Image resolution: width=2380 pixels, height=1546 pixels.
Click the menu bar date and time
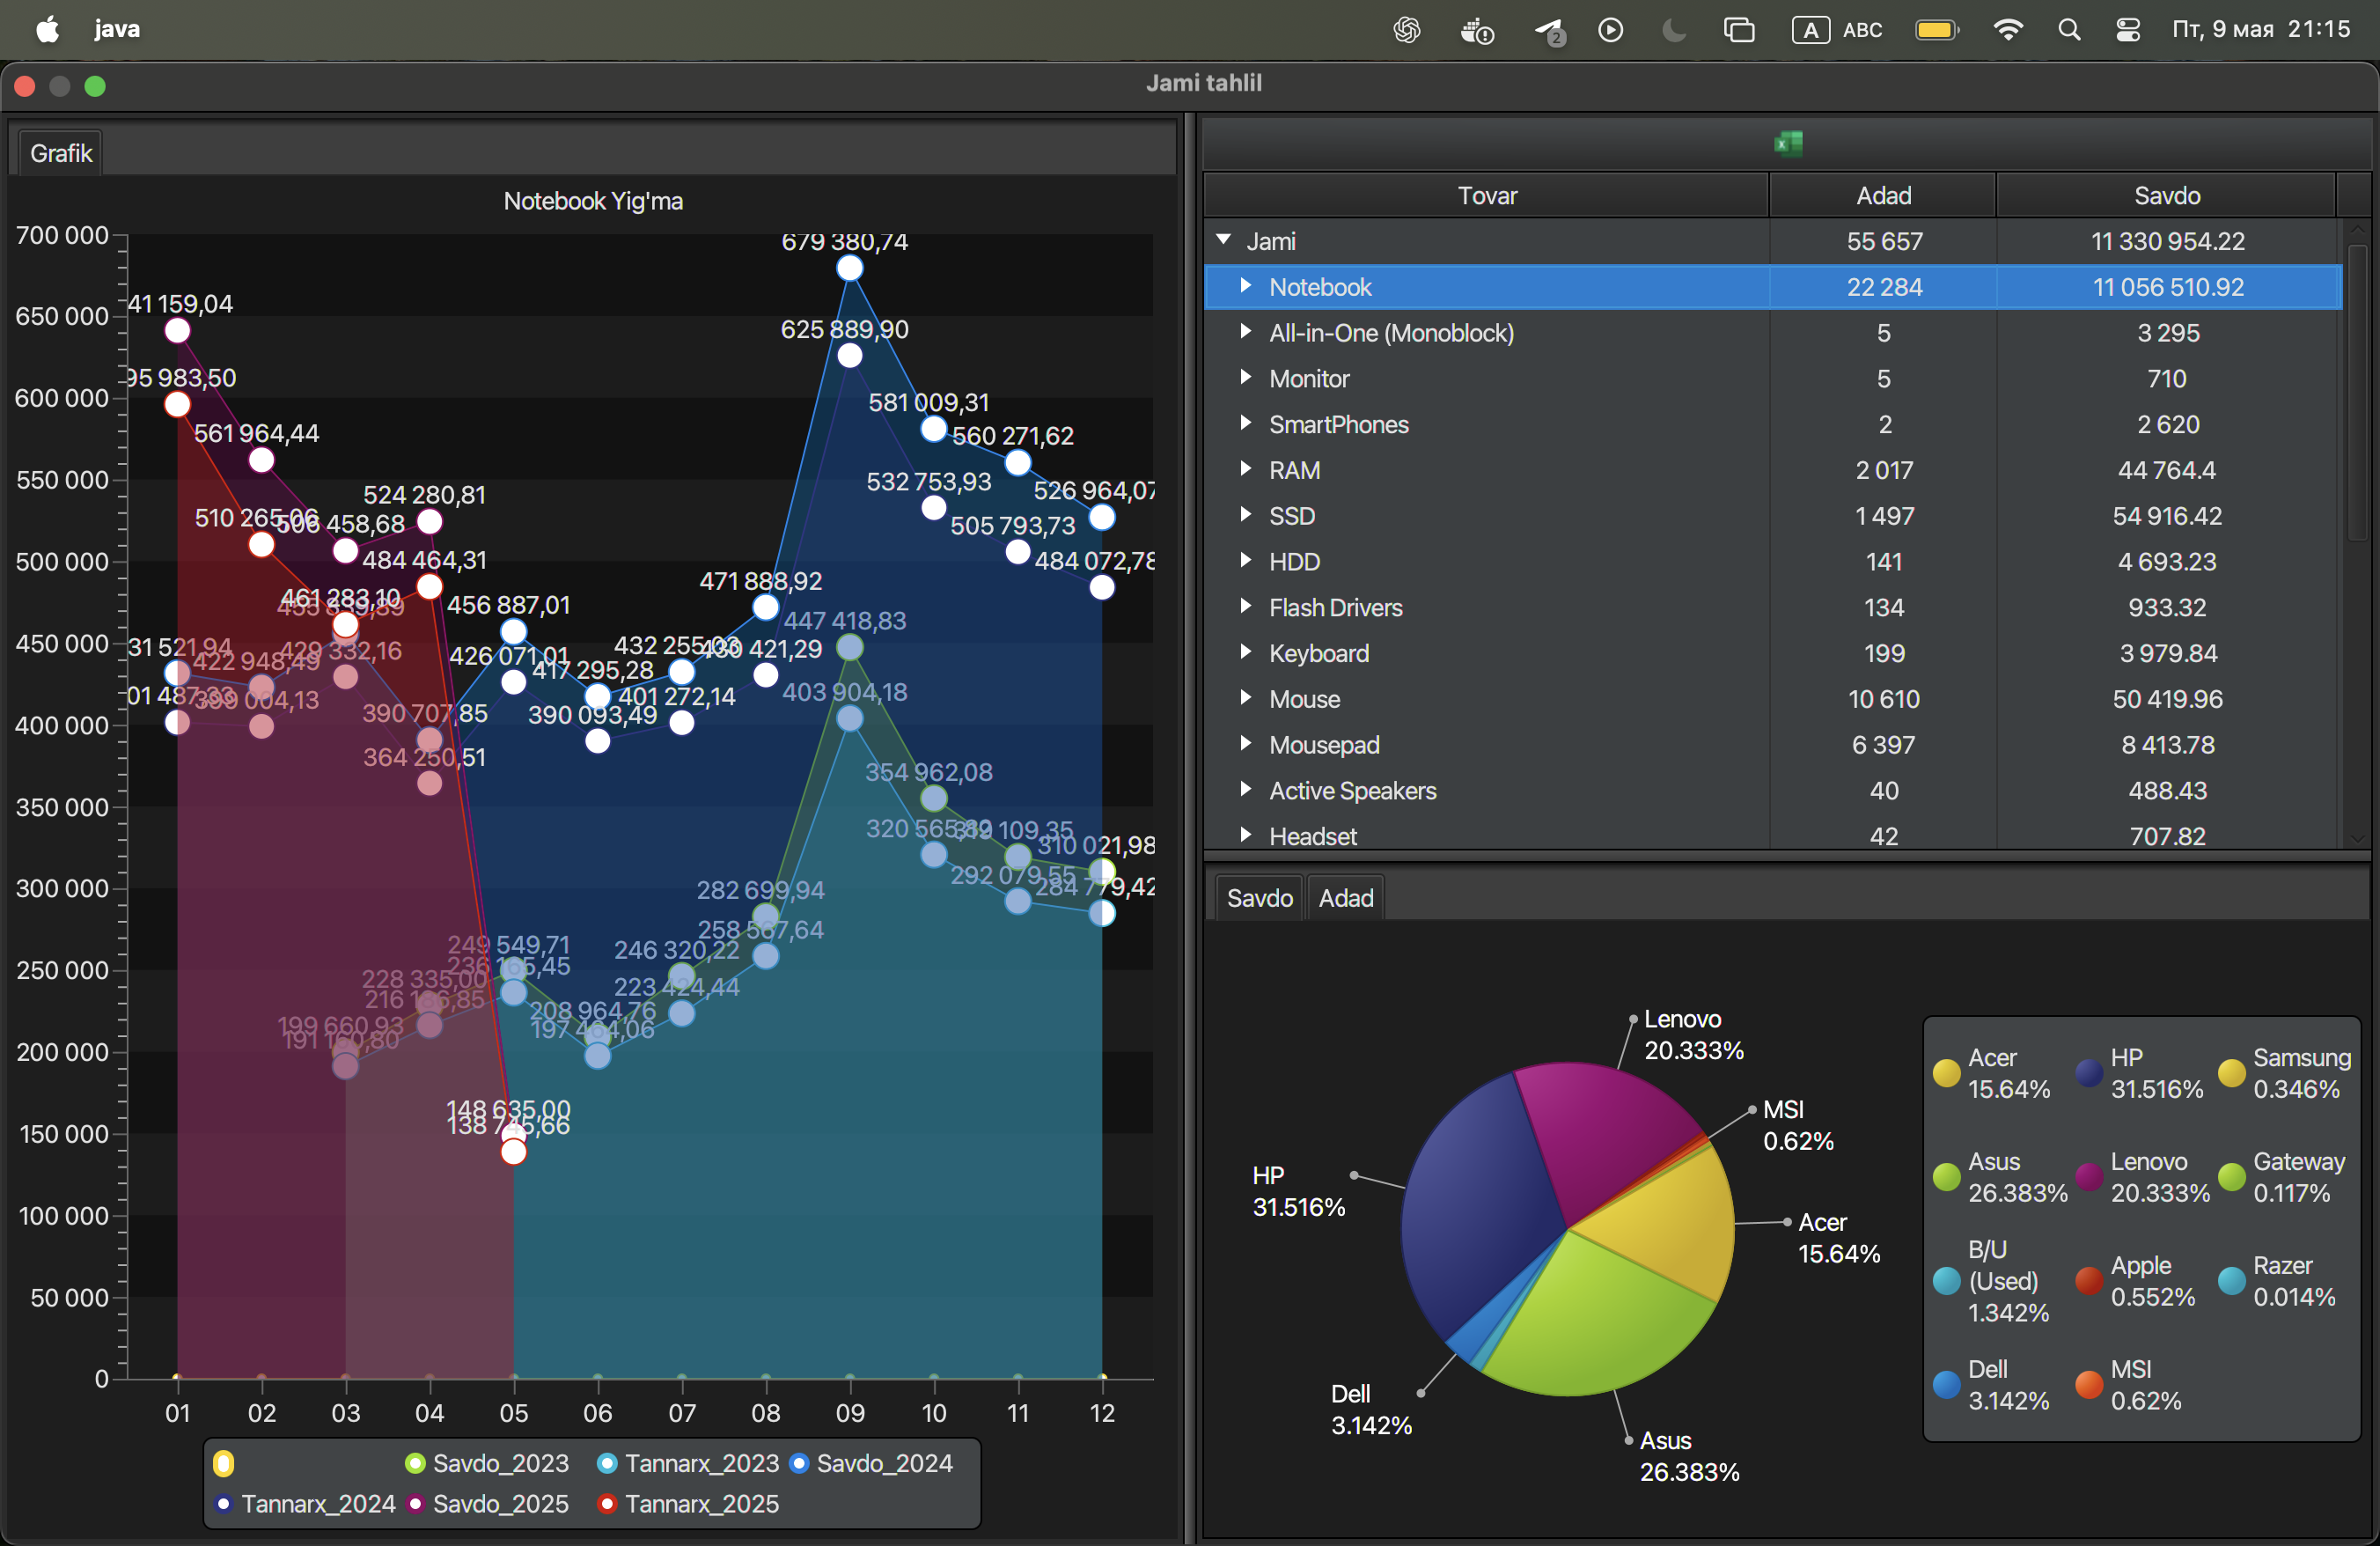pos(2260,29)
